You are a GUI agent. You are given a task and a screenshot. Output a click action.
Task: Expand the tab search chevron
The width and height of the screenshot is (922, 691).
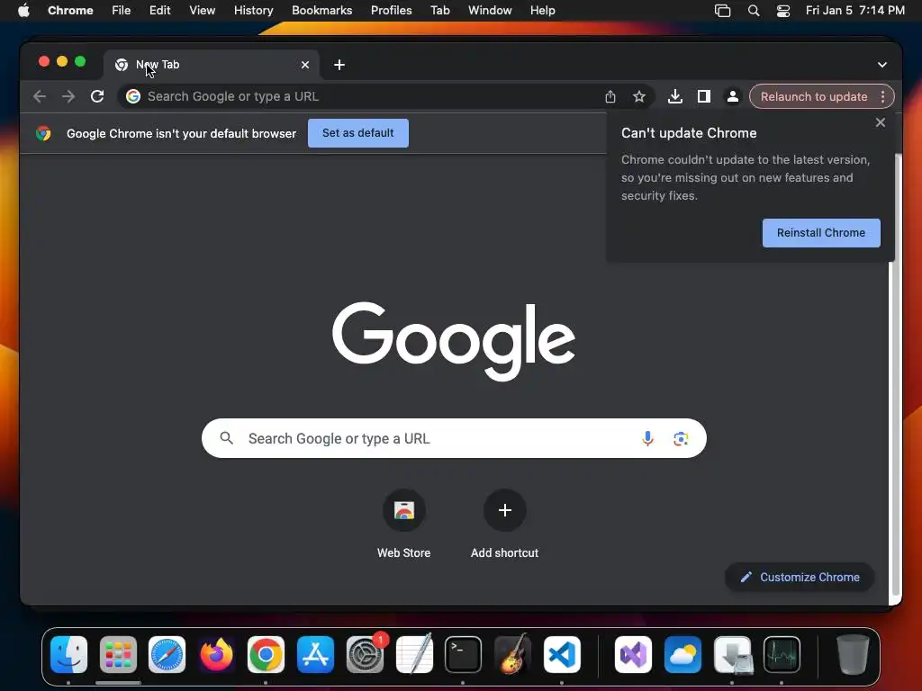coord(882,65)
